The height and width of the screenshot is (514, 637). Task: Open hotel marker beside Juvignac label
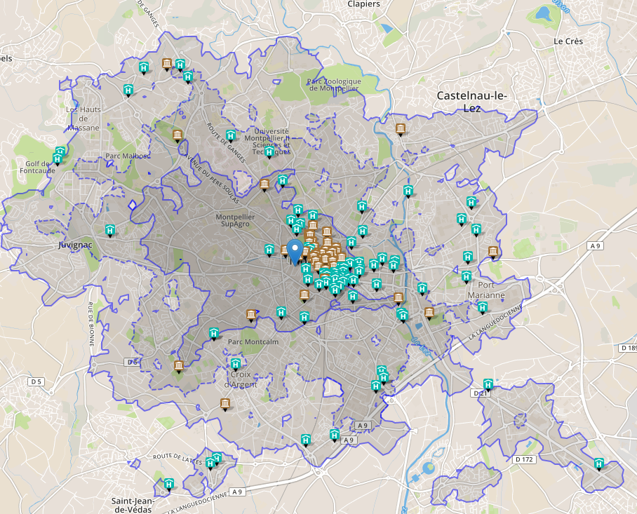tap(110, 230)
